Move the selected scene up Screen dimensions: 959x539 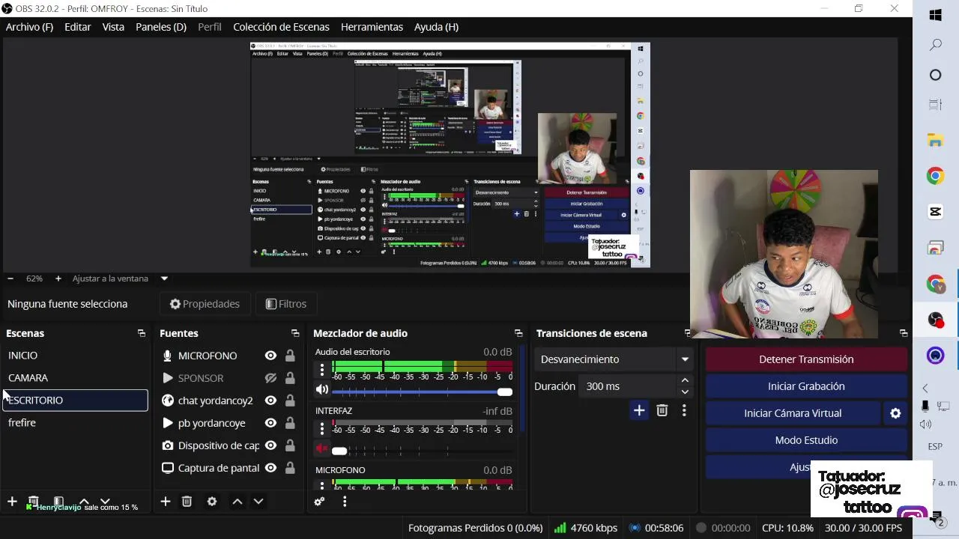point(84,502)
